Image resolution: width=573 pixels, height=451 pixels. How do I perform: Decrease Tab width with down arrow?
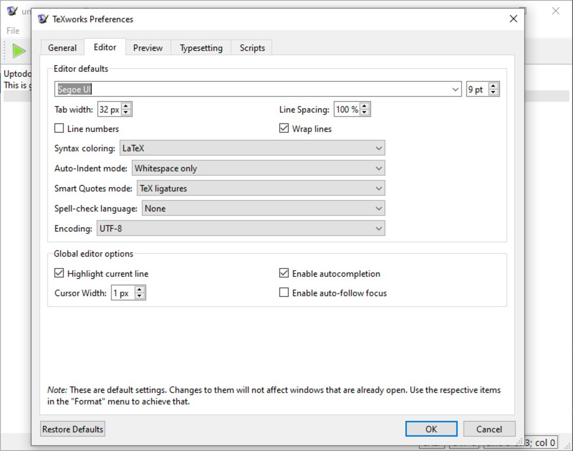coord(126,112)
